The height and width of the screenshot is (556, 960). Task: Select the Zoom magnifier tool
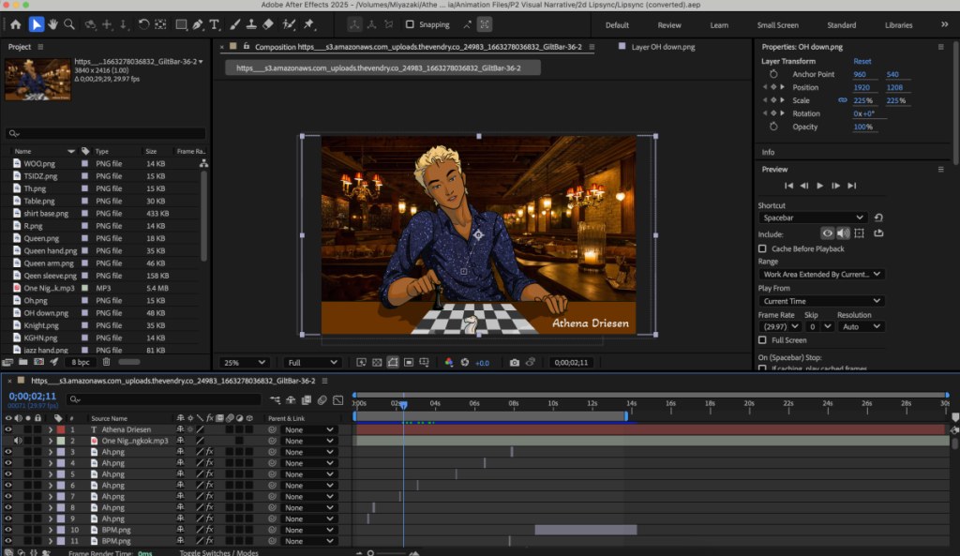[69, 24]
